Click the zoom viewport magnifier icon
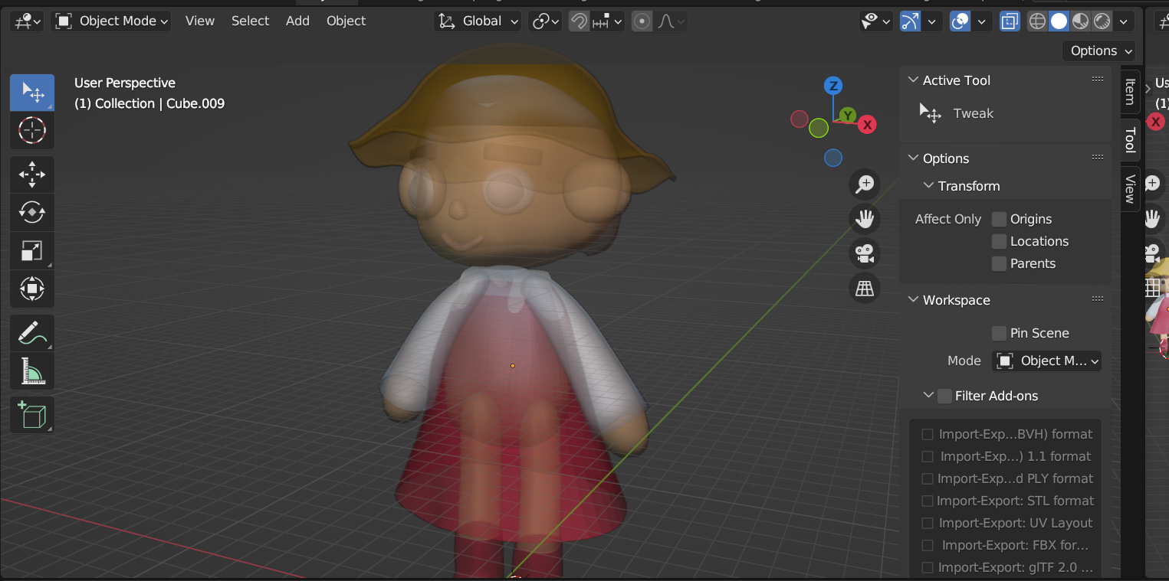1169x581 pixels. (x=865, y=184)
